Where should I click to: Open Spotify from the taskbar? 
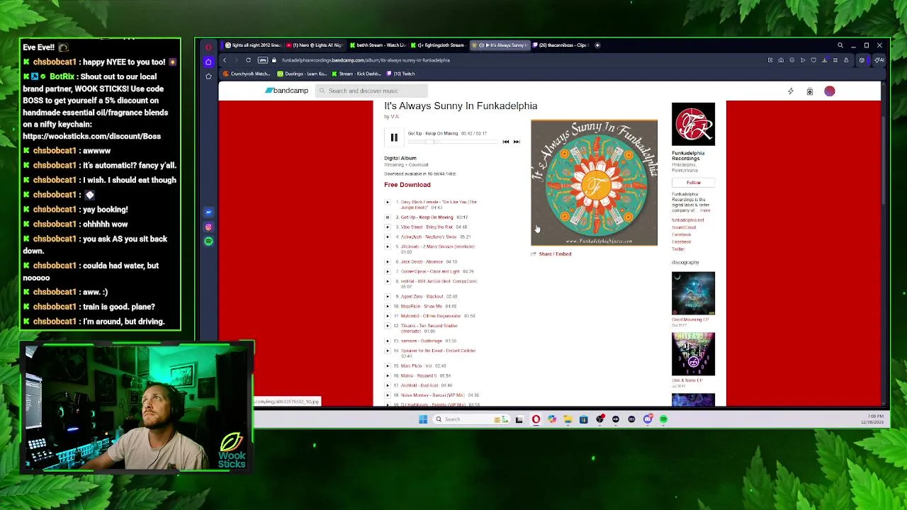point(664,419)
